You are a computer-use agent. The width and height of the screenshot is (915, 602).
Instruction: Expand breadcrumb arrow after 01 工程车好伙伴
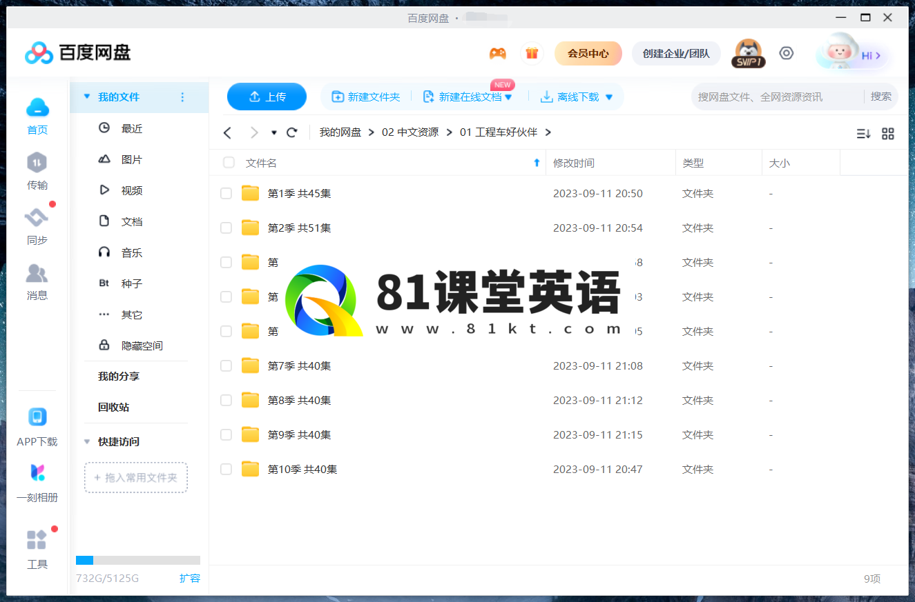[x=548, y=132]
